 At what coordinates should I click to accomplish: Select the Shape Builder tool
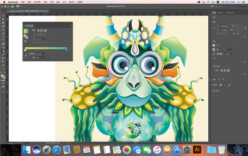coord(3,47)
